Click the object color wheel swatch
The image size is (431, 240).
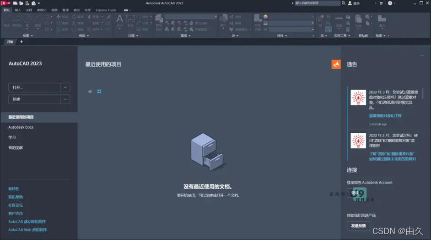tap(265, 17)
